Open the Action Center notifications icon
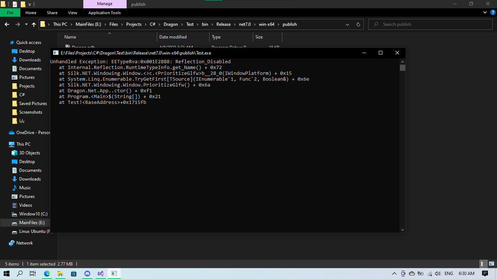Image resolution: width=497 pixels, height=279 pixels. click(485, 274)
